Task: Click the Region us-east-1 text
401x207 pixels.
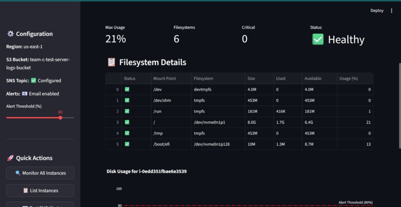Action: point(24,47)
